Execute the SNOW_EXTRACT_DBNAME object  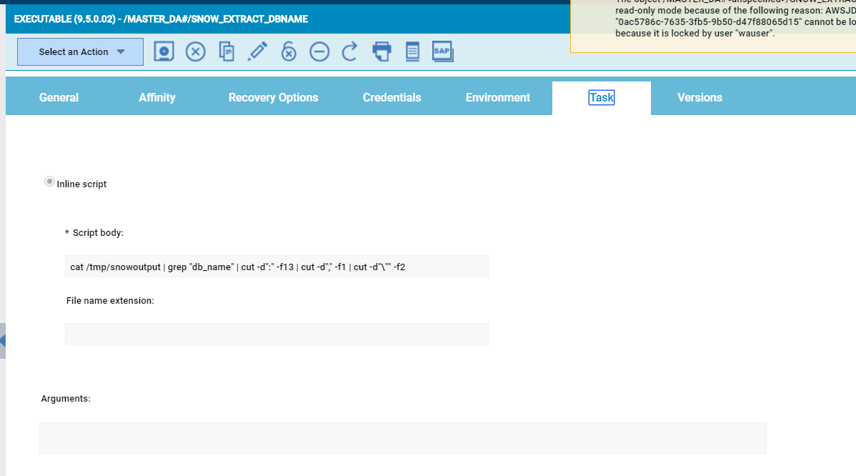(164, 51)
